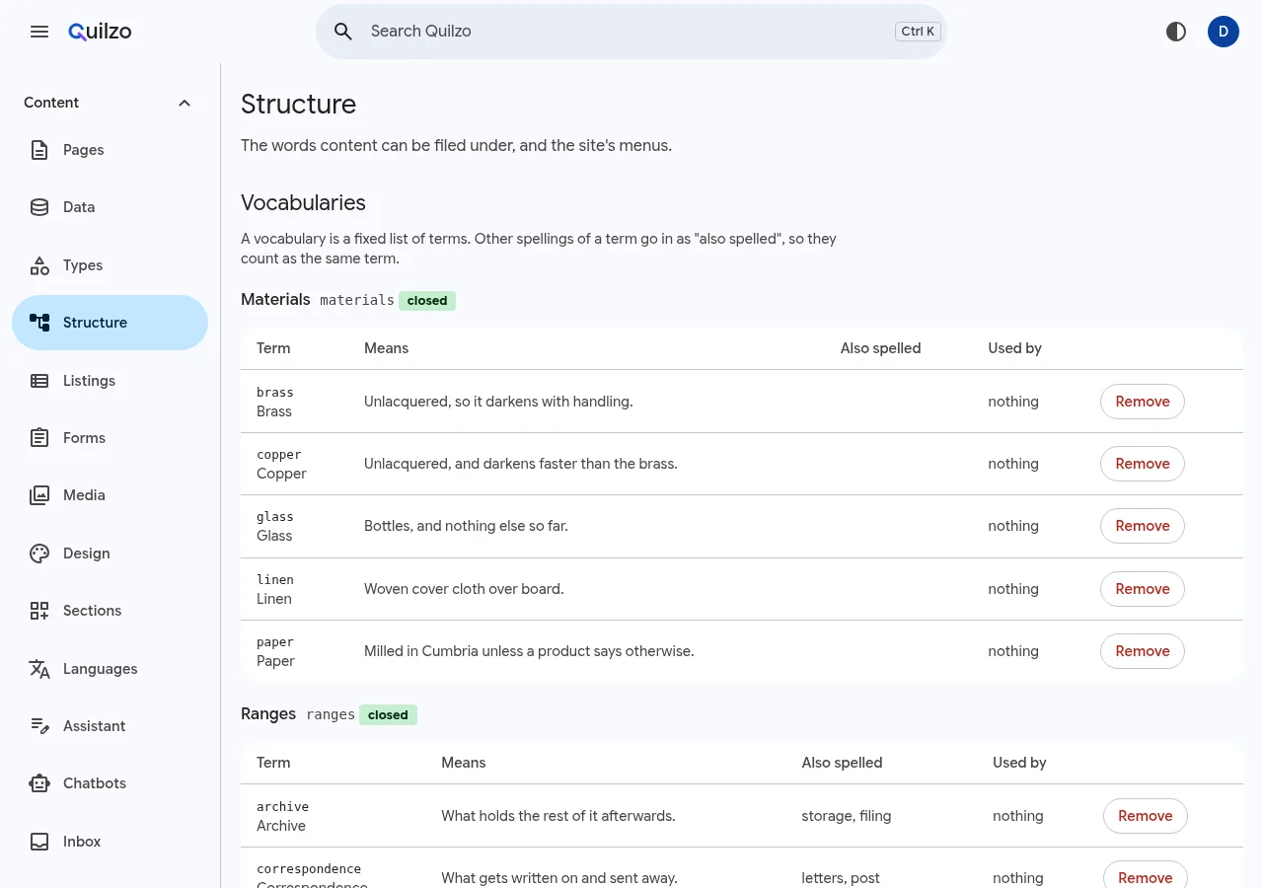Click the closed badge beside ranges
This screenshot has height=888, width=1263.
coord(388,715)
